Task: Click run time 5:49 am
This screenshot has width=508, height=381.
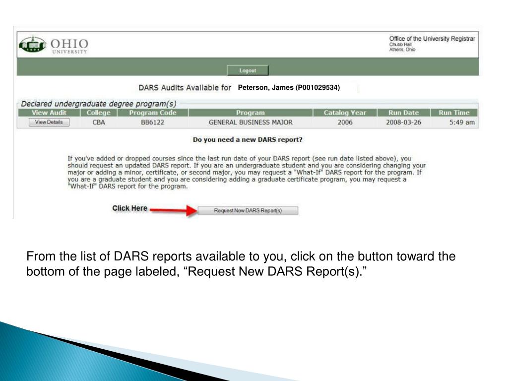Action: point(462,123)
